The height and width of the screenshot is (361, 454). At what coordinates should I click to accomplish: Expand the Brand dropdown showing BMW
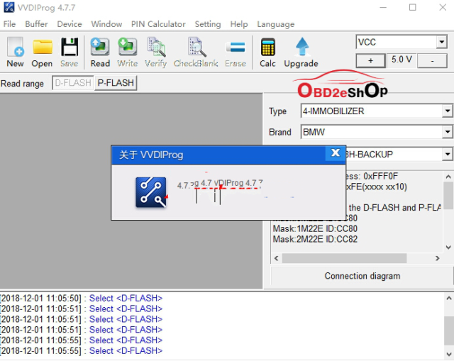pyautogui.click(x=448, y=132)
